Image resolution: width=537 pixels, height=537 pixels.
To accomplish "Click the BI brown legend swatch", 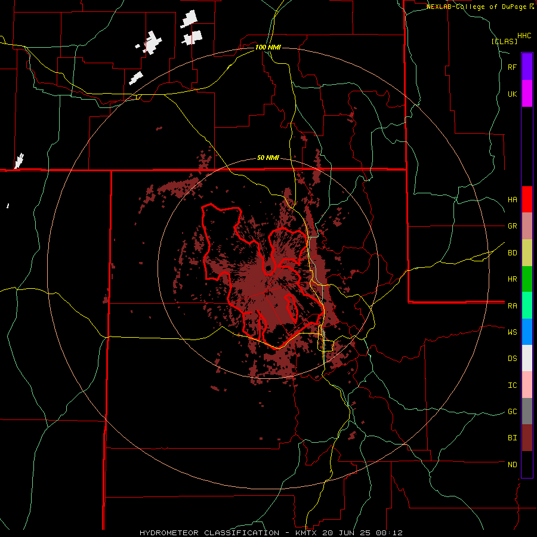I will (527, 438).
